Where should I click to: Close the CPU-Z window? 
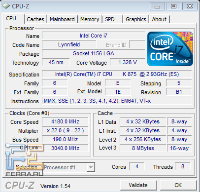(x=190, y=6)
